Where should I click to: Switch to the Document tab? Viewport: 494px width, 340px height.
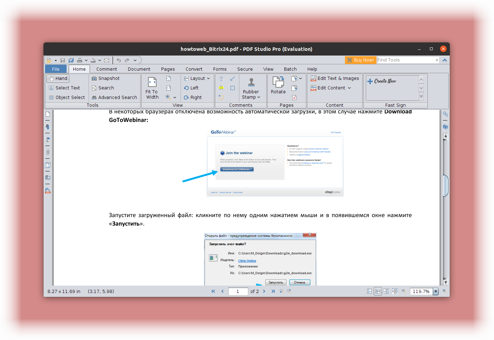pyautogui.click(x=139, y=69)
